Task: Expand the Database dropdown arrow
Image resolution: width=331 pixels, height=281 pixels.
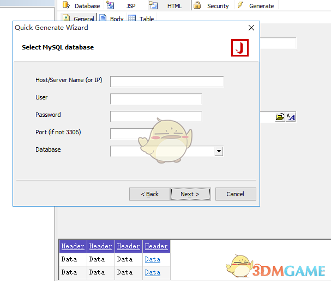Action: 219,151
